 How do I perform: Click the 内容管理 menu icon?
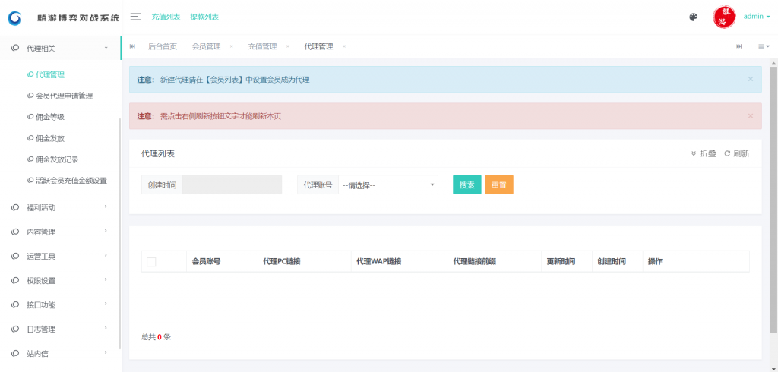click(15, 232)
